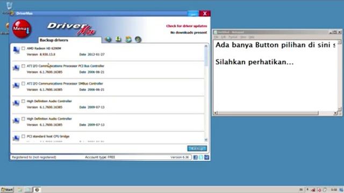Click the rightmost blue social icon in status bar
The height and width of the screenshot is (193, 344).
(x=206, y=157)
